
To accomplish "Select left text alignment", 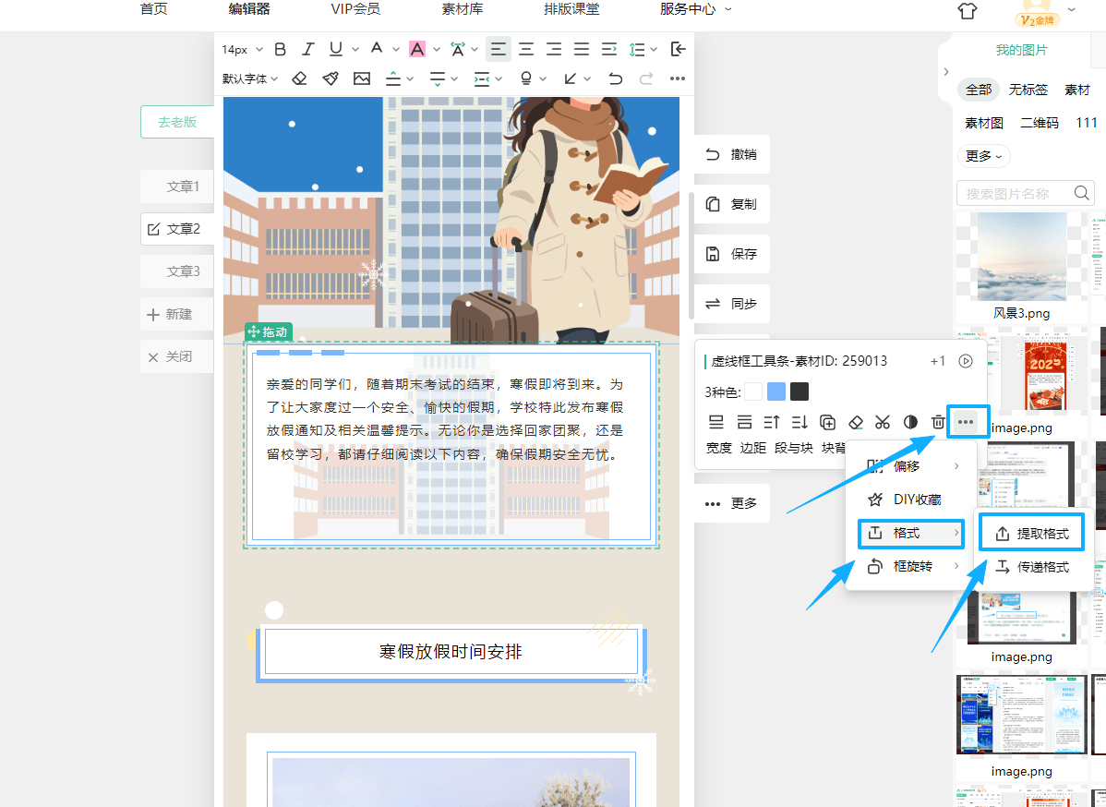I will [x=498, y=49].
